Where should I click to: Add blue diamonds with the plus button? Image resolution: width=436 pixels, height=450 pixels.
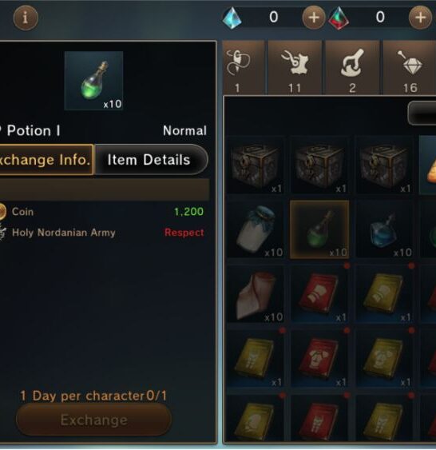coord(314,18)
